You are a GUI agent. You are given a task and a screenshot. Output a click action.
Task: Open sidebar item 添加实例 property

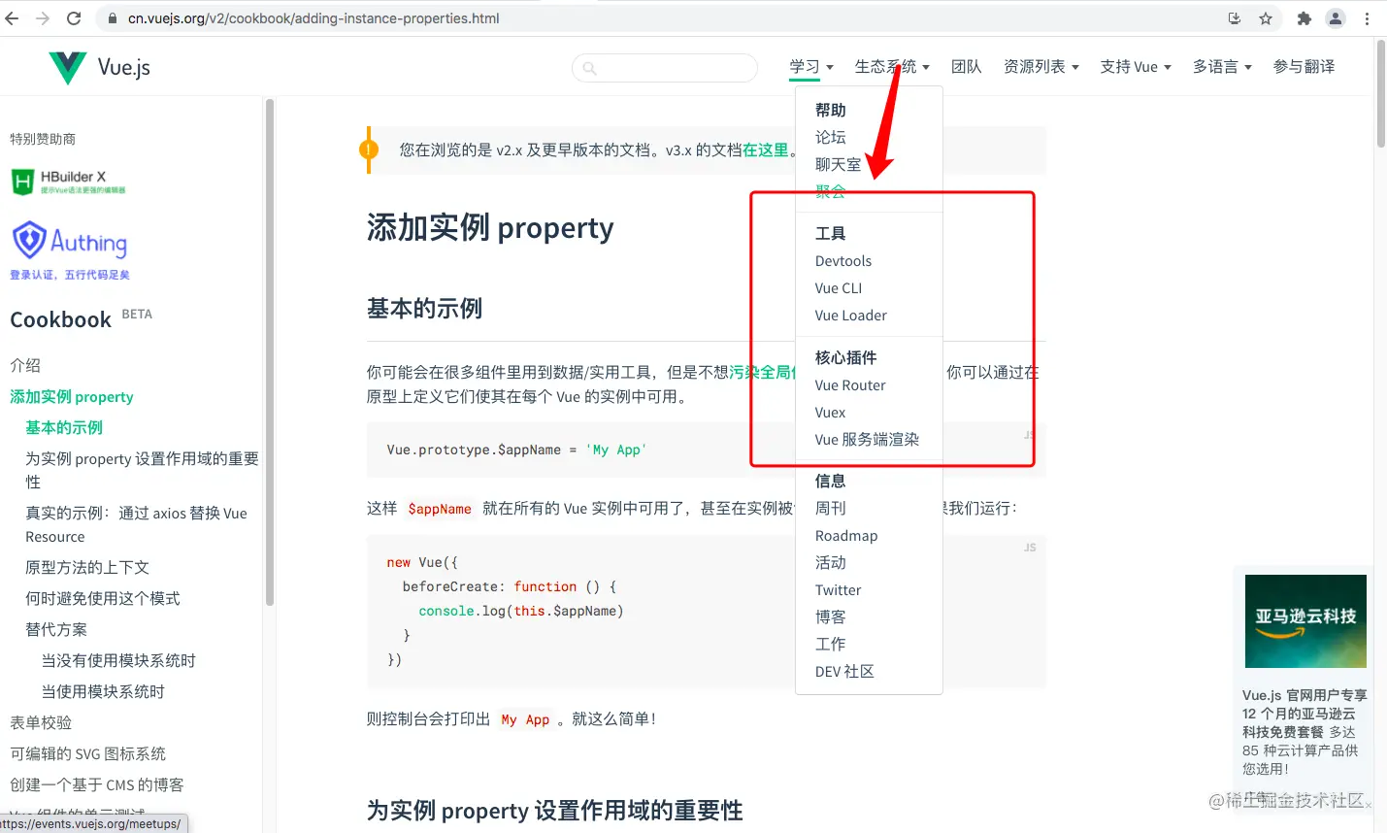coord(72,397)
